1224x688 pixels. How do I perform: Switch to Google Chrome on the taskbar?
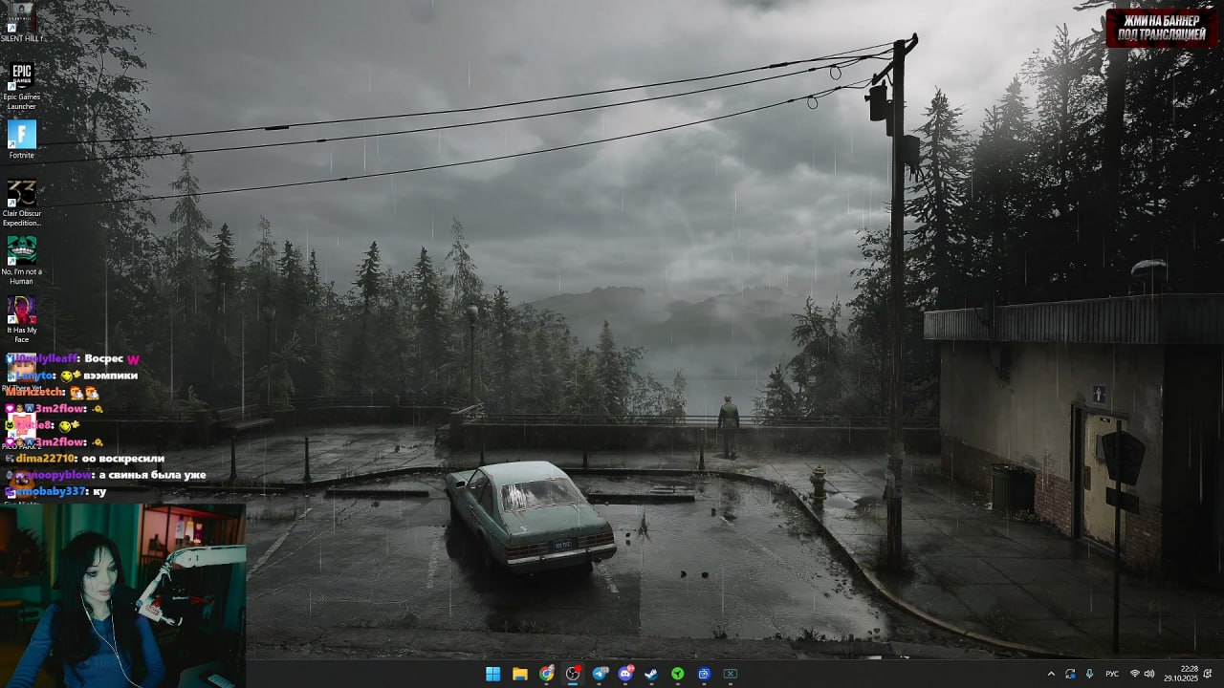[x=546, y=674]
